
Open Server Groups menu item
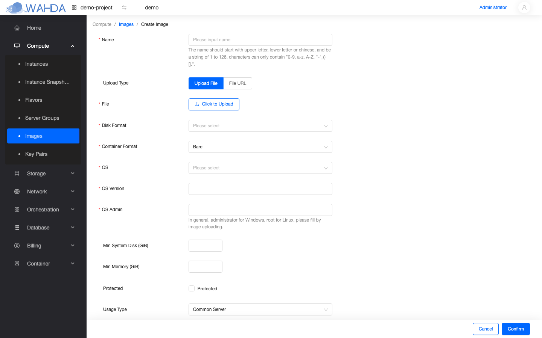(x=43, y=118)
